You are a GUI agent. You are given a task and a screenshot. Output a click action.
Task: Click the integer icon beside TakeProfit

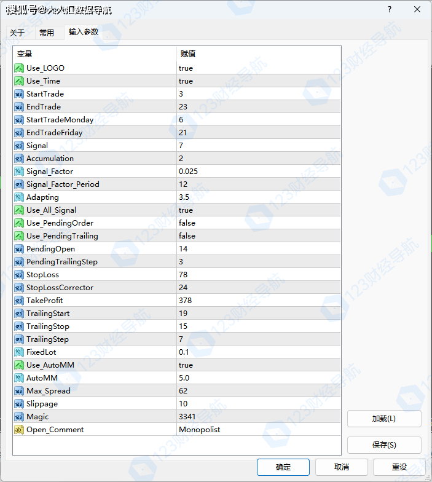tap(19, 301)
